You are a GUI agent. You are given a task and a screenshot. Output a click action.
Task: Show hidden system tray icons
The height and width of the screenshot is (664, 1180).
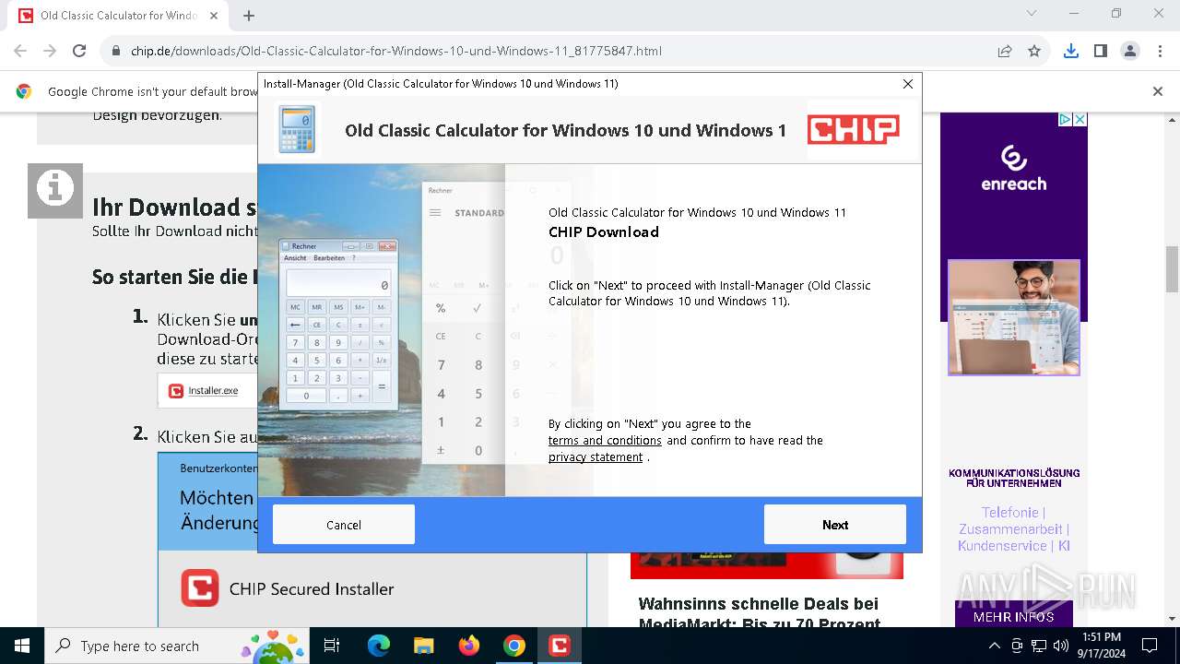[x=995, y=646]
